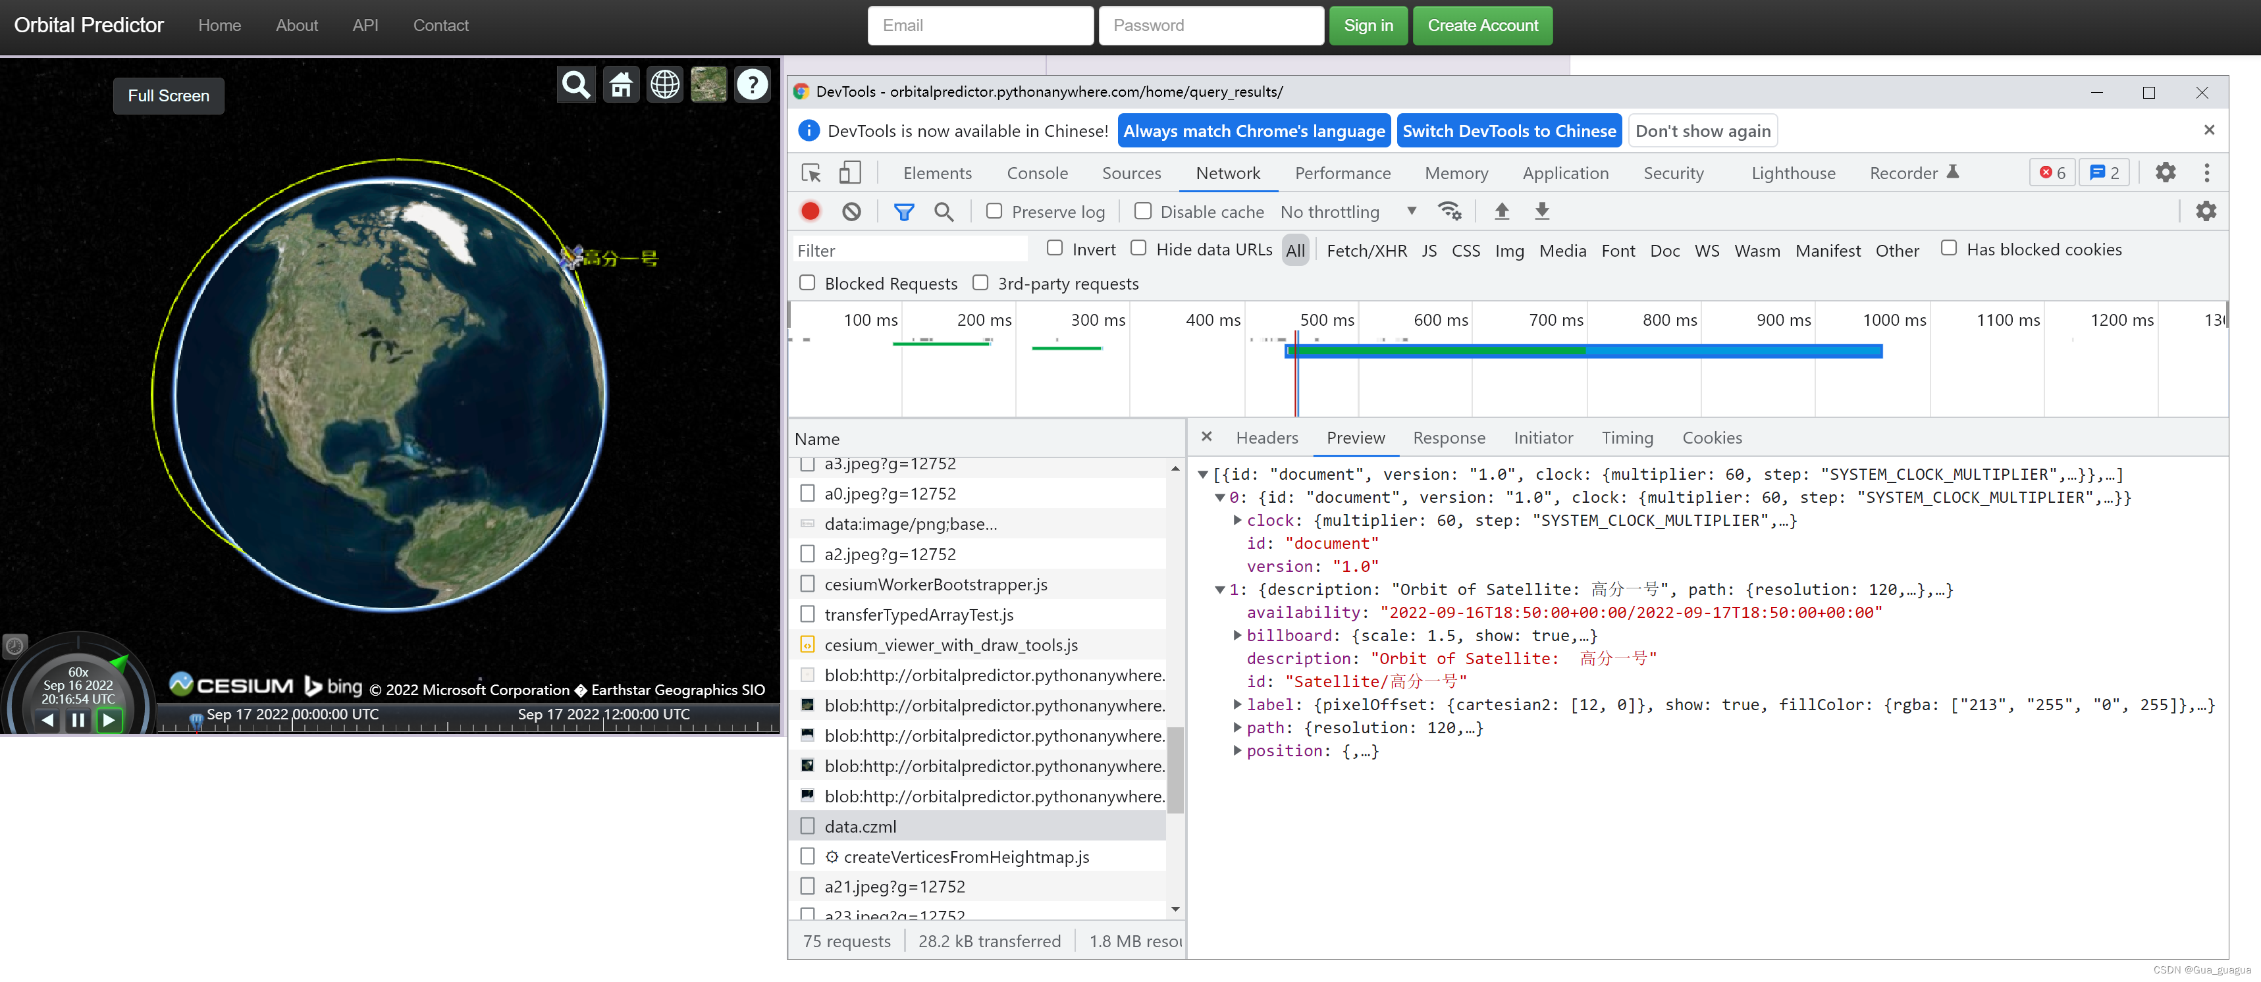Open the base layer imagery picker
The height and width of the screenshot is (982, 2261).
pyautogui.click(x=708, y=85)
